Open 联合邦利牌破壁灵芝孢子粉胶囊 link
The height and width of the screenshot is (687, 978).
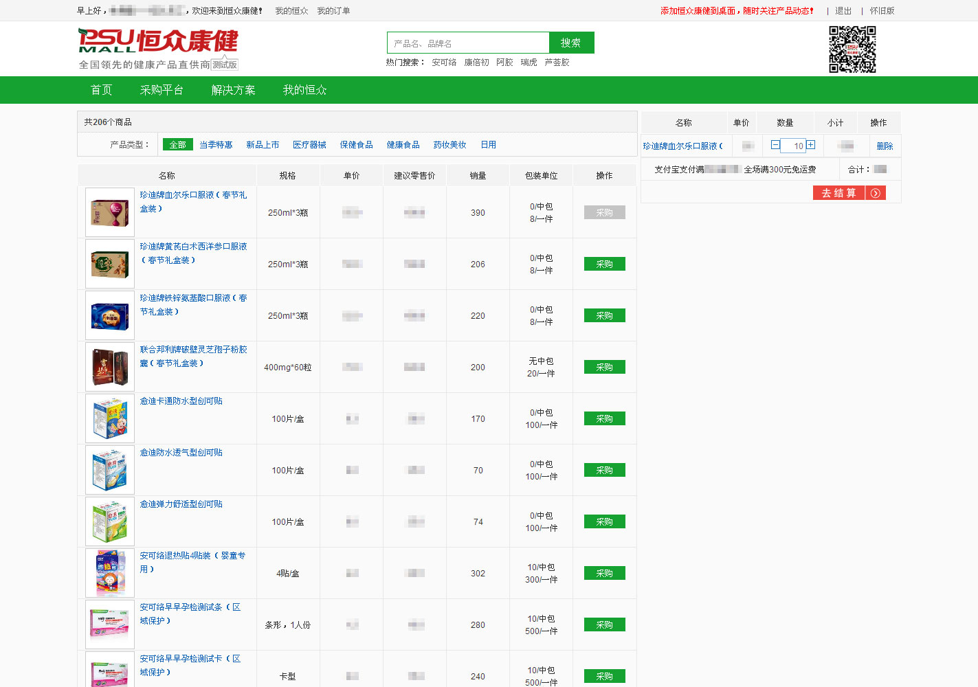point(193,357)
